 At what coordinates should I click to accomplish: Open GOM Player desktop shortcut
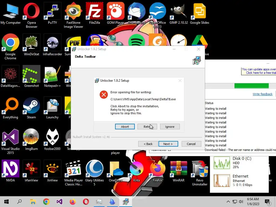pos(115,13)
